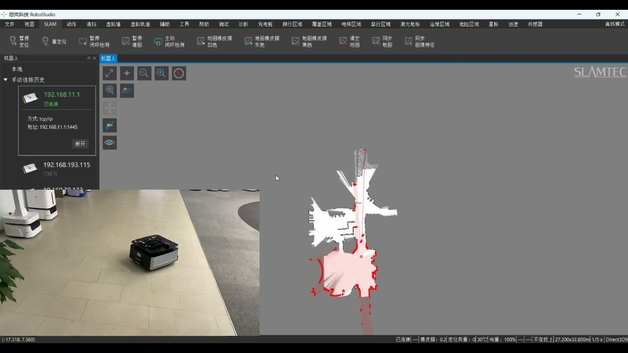
Task: Open the 虚拟墙 menu
Action: (x=113, y=24)
